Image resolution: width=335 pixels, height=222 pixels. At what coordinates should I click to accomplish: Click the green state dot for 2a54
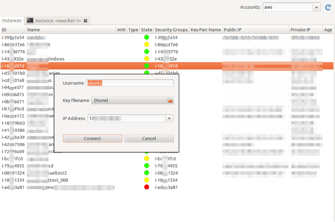147,37
